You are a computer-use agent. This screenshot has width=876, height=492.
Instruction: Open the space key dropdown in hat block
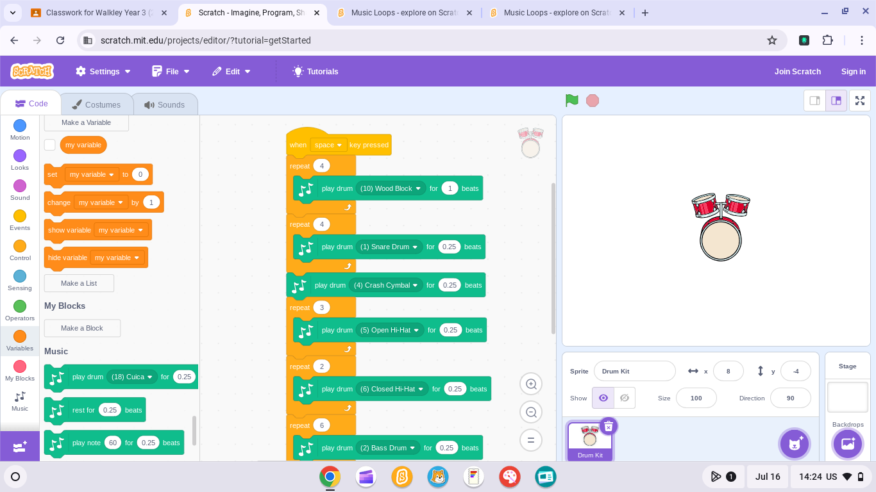(328, 145)
